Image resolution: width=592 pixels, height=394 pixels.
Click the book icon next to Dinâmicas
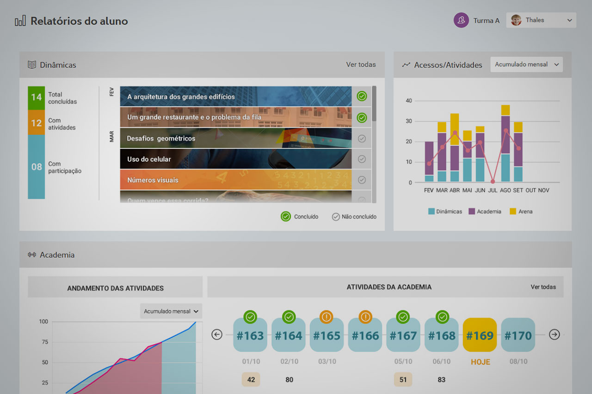32,65
